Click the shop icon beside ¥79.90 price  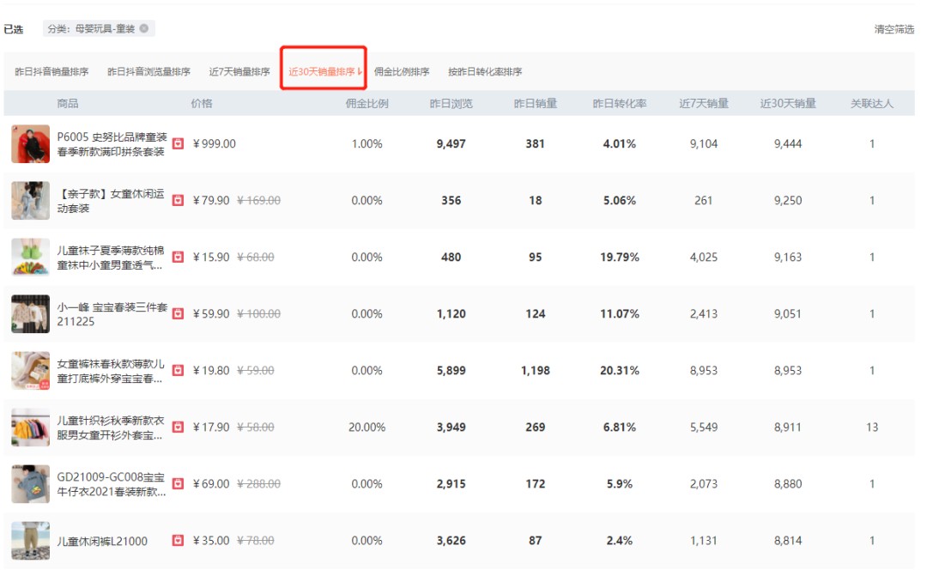(x=178, y=201)
